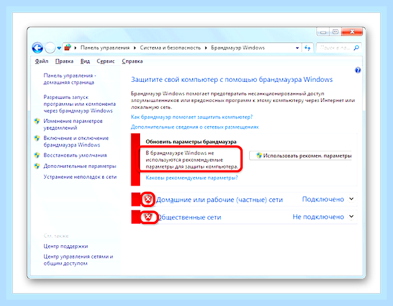Click the magnifier search icon
Viewport: 393px width, 306px height.
[x=356, y=48]
